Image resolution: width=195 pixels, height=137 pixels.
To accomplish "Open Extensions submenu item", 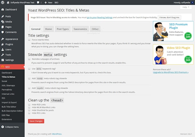I will 7,119.
